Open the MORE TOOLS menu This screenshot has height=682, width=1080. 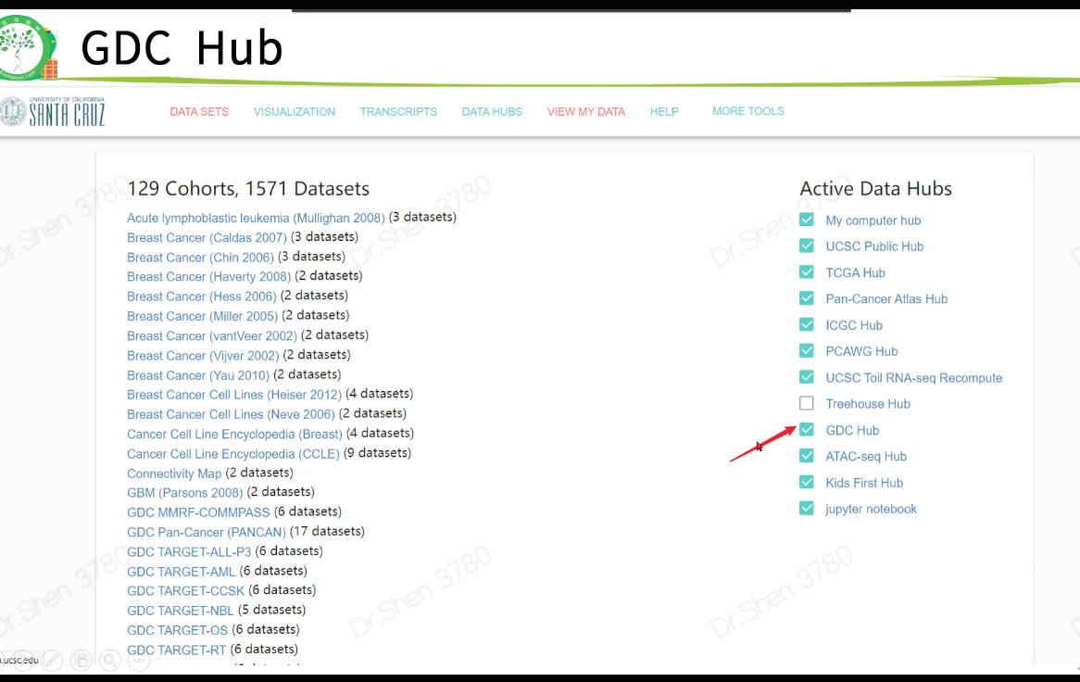tap(748, 111)
